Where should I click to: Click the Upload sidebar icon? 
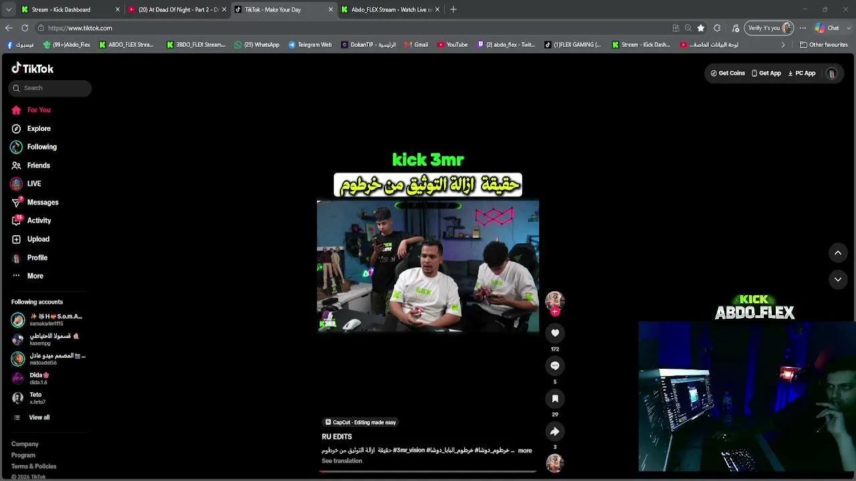[16, 239]
